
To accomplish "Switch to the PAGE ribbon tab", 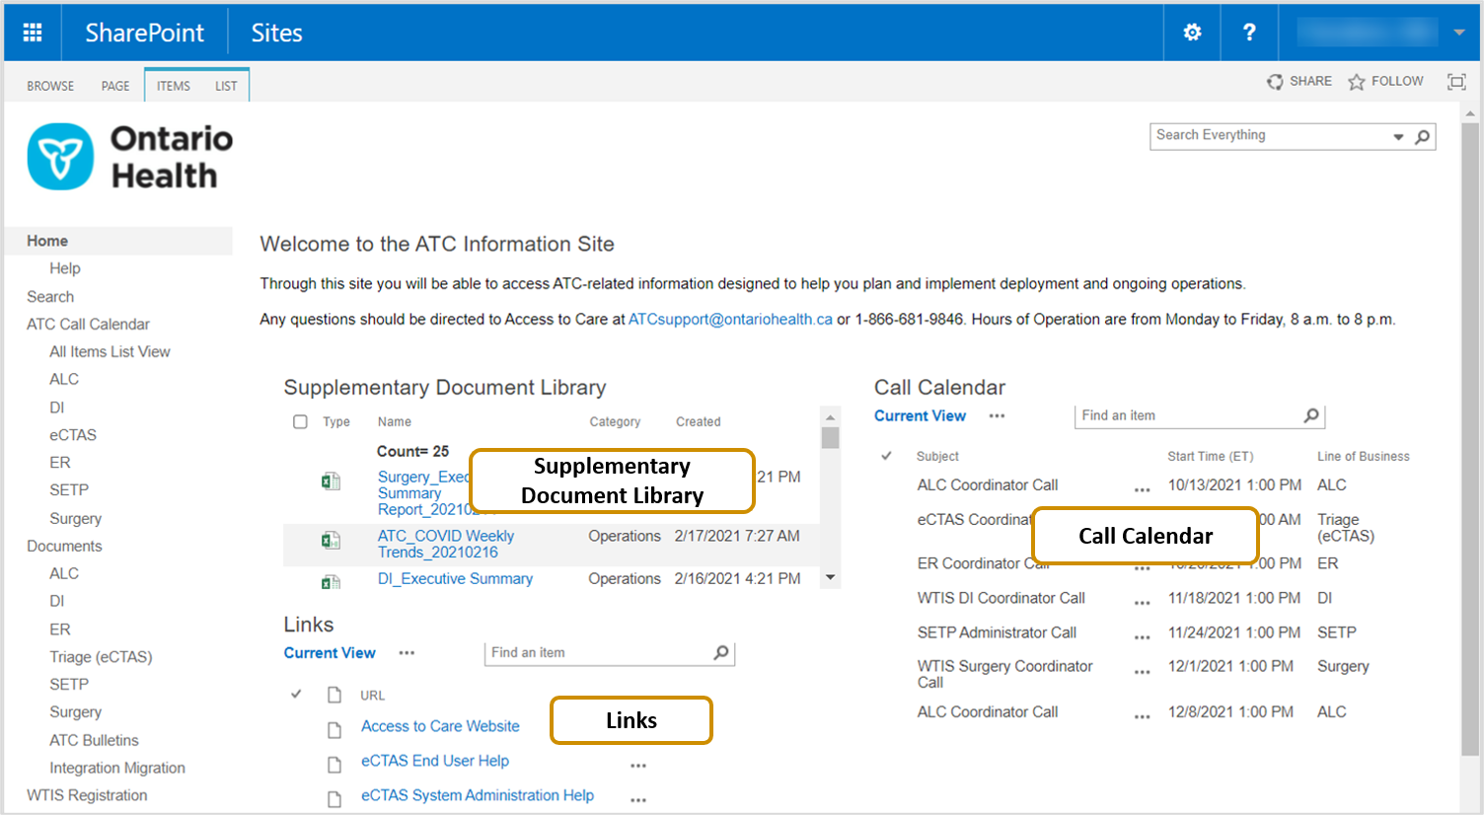I will click(x=115, y=86).
